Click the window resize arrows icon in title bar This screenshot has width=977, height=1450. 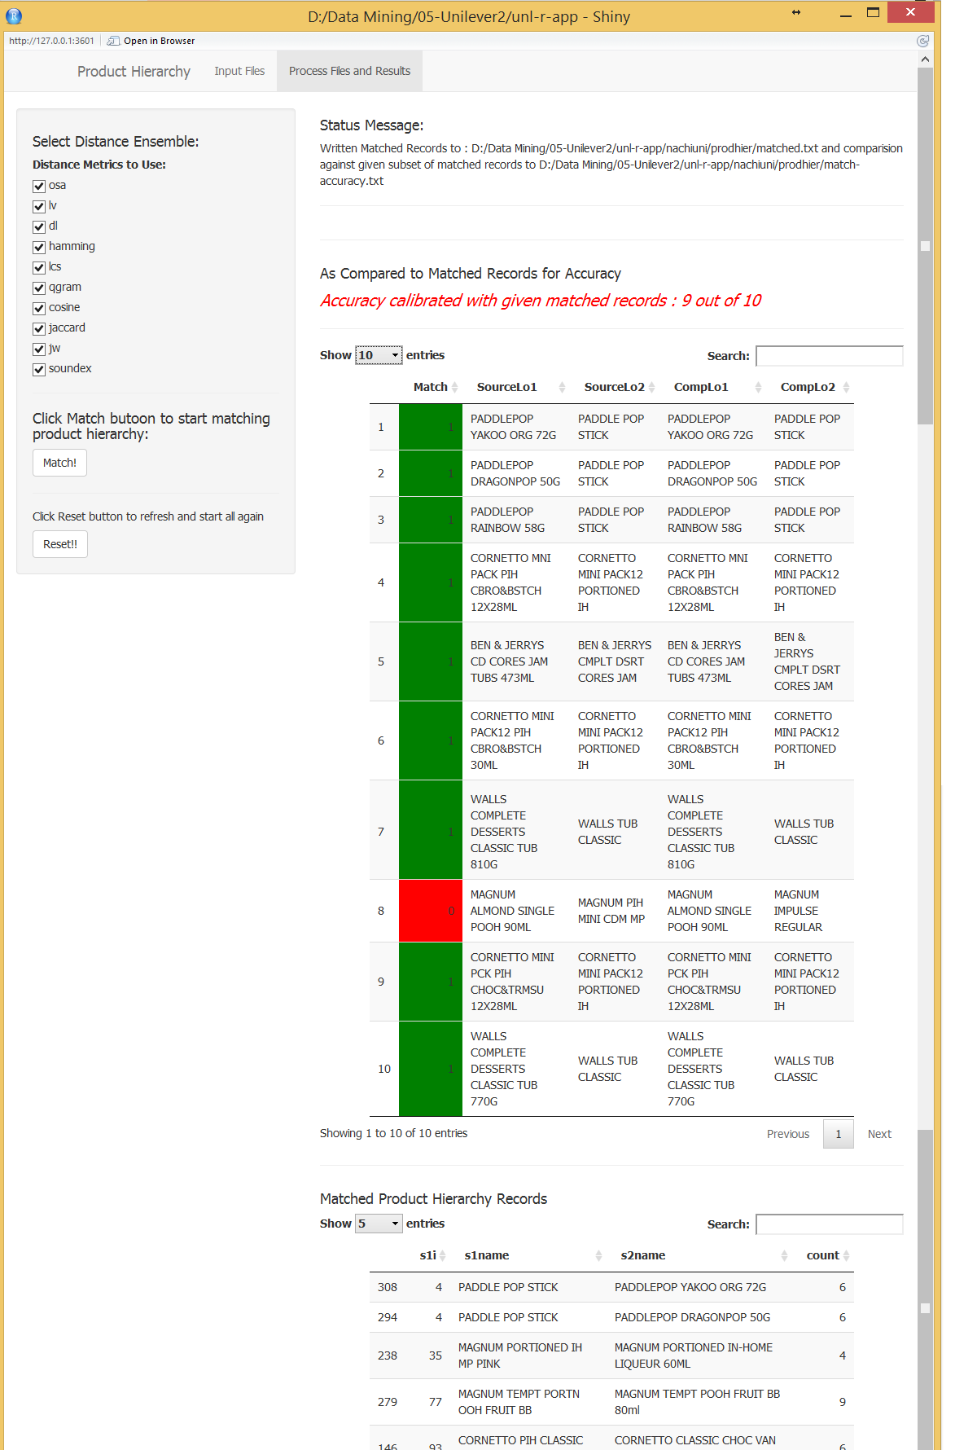(796, 12)
